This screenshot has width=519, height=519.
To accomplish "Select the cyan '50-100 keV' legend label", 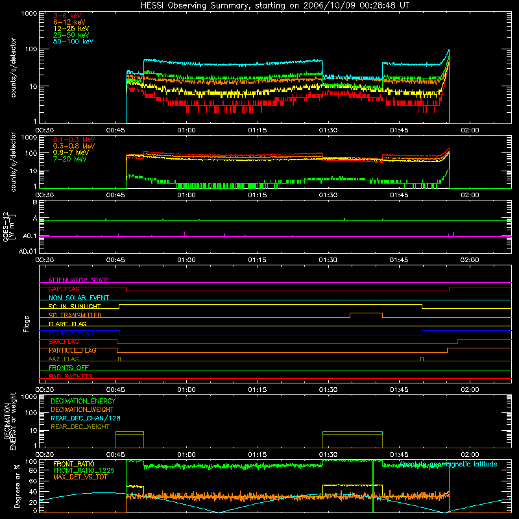I will tap(73, 42).
